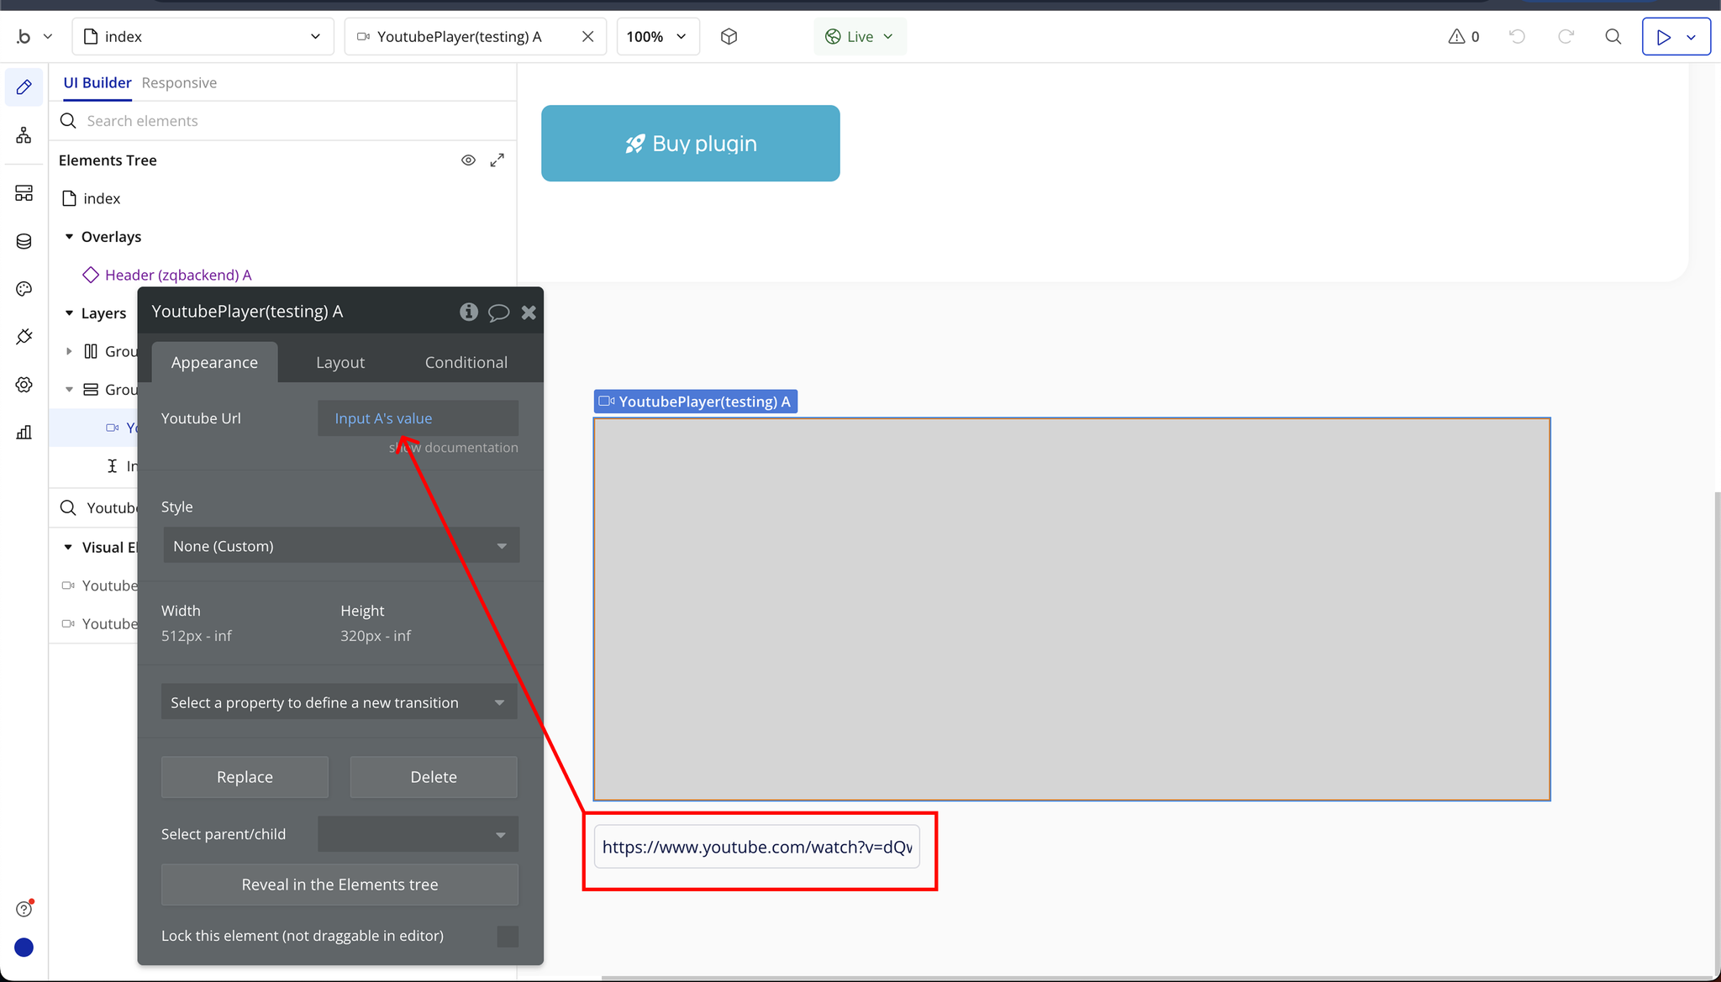Open the zoom 100% dropdown
1721x982 pixels.
click(657, 36)
